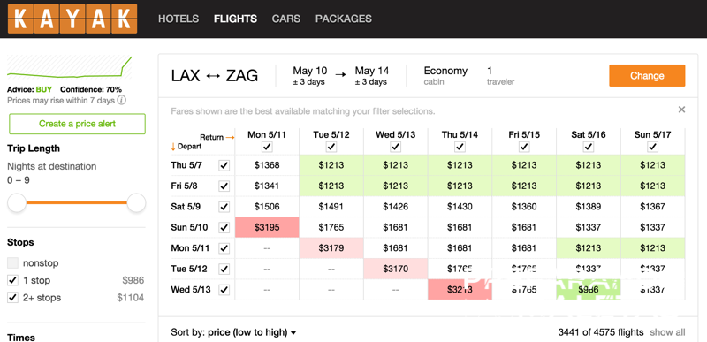
Task: Click the Economy cabin field
Action: tap(445, 76)
